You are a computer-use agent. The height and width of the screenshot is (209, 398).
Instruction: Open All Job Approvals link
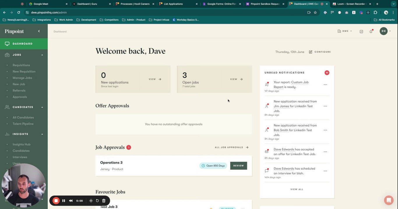[x=232, y=147]
